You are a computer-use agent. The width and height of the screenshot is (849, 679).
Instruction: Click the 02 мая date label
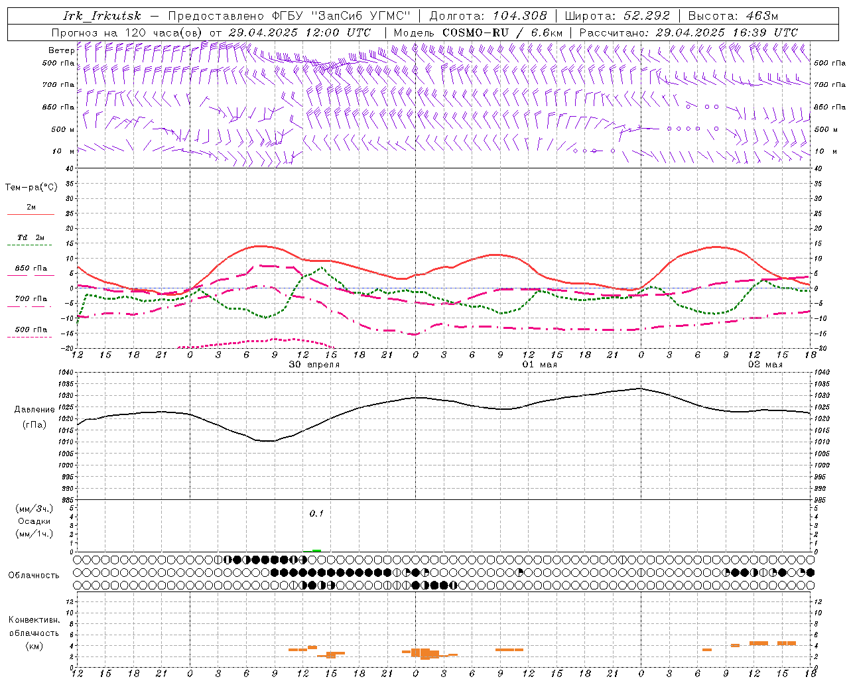[x=765, y=365]
